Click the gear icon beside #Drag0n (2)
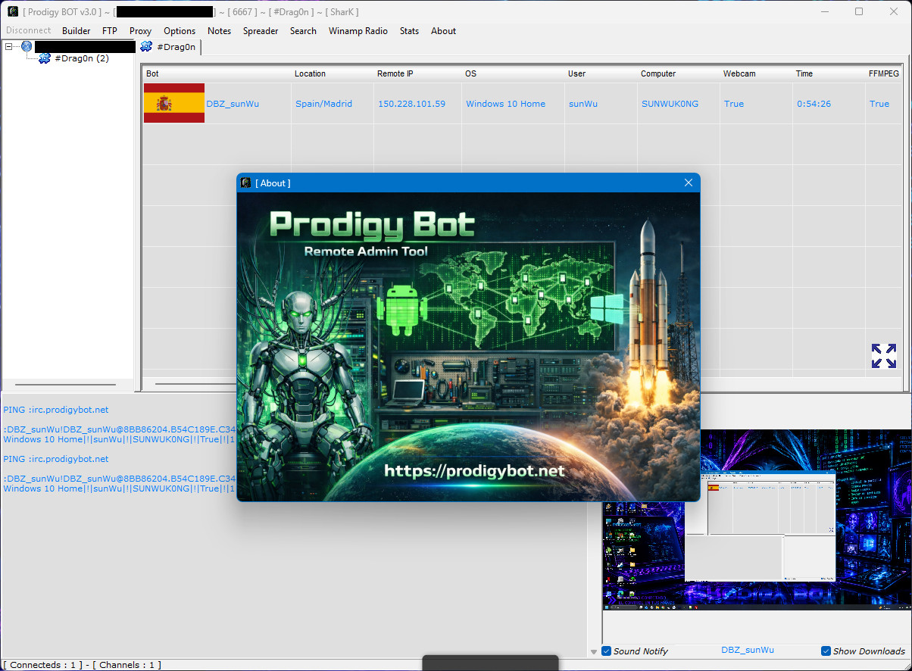 point(45,58)
